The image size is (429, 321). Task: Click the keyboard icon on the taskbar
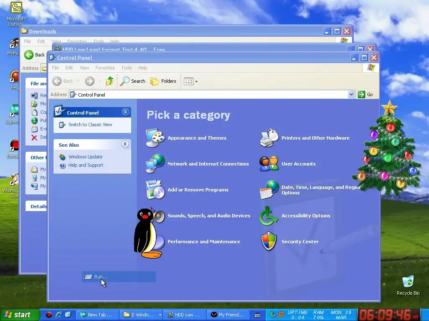tap(257, 315)
